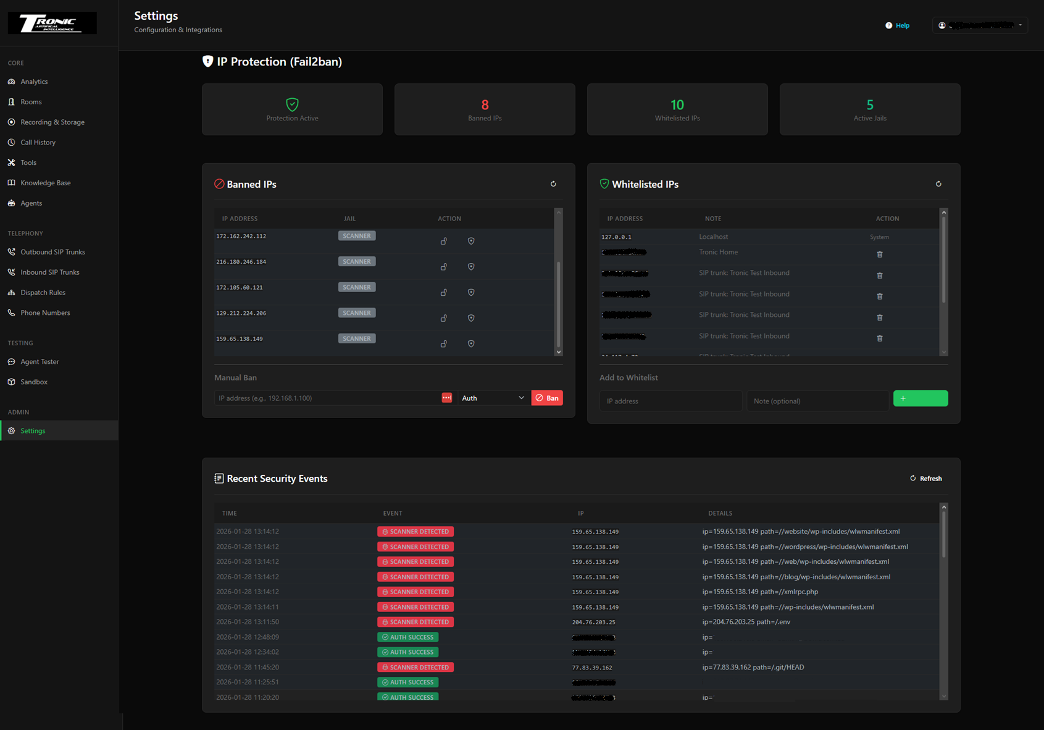Click the Scanner jail badge for 172.162.242.112
Image resolution: width=1044 pixels, height=730 pixels.
[x=357, y=236]
